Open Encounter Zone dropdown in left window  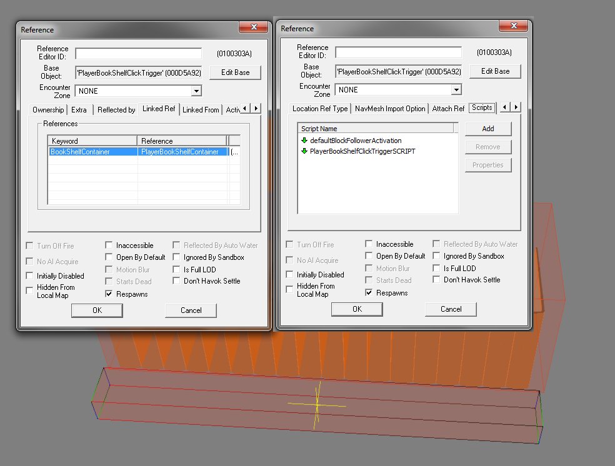[x=196, y=91]
